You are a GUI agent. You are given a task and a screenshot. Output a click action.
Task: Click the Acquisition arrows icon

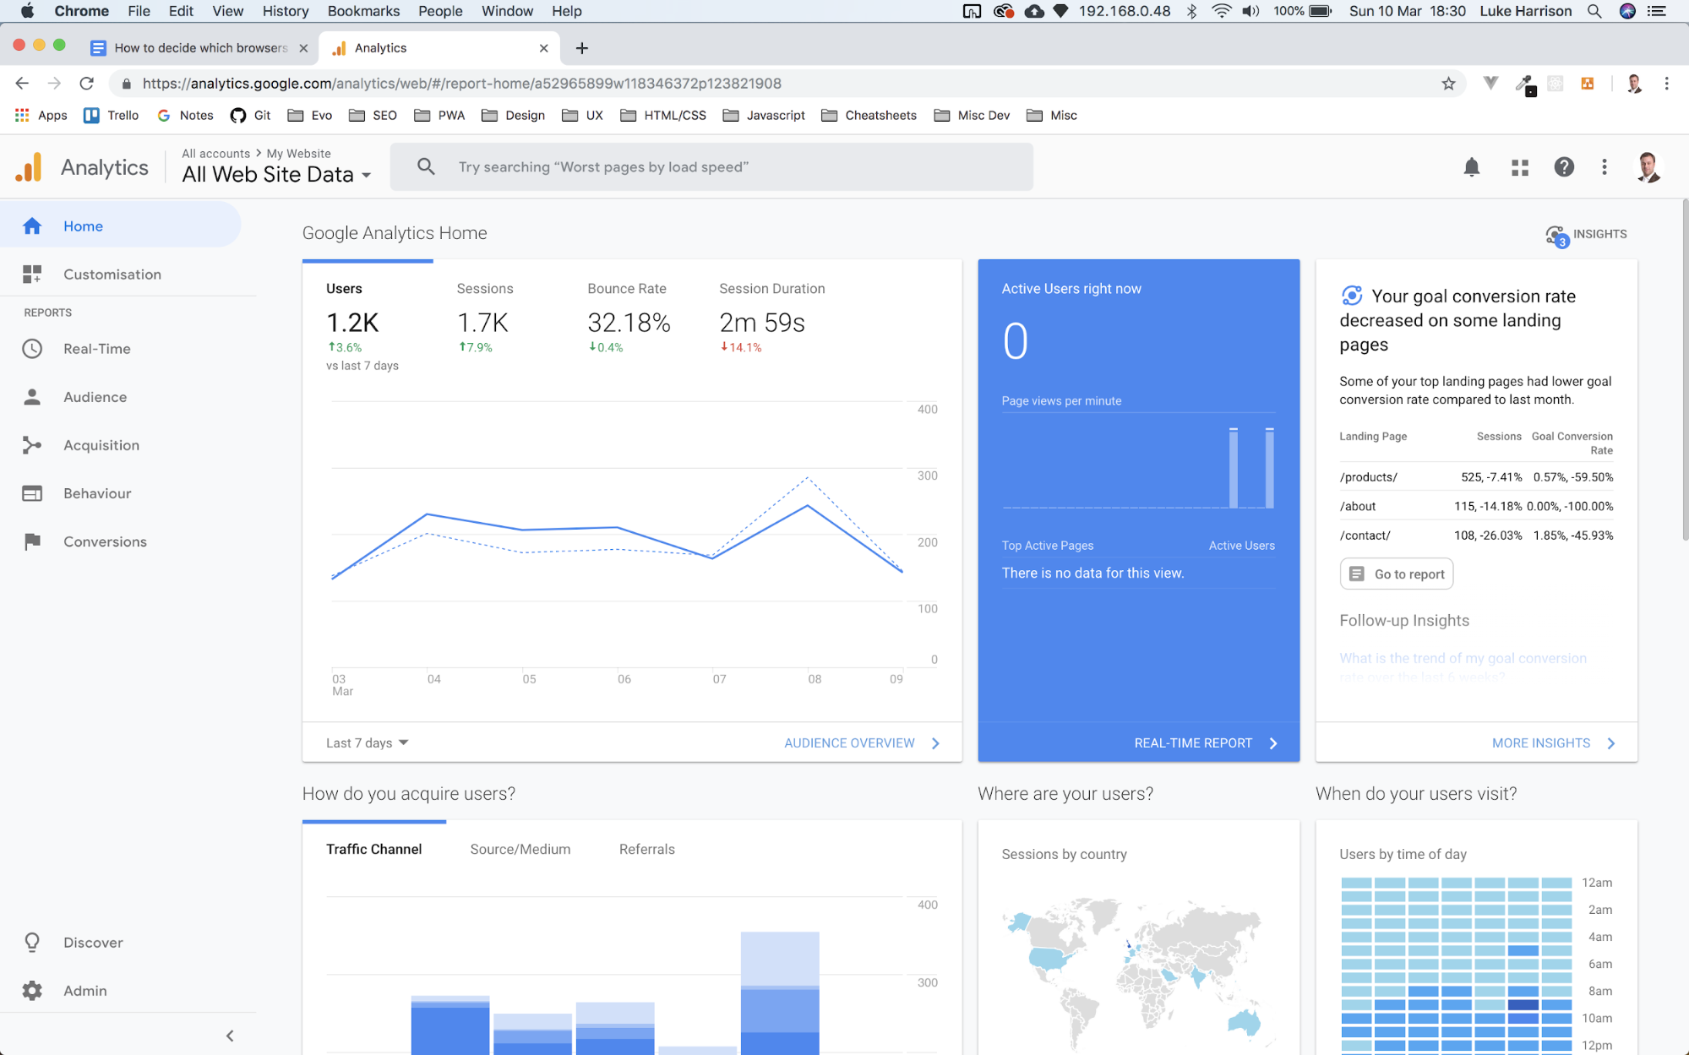(32, 444)
